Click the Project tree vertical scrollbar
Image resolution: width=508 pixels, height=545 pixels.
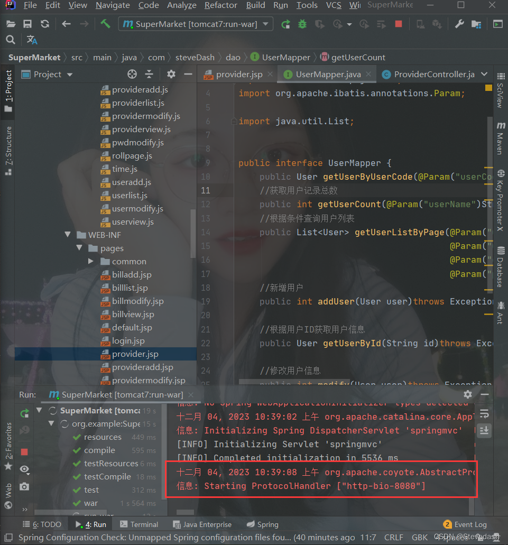tap(193, 233)
